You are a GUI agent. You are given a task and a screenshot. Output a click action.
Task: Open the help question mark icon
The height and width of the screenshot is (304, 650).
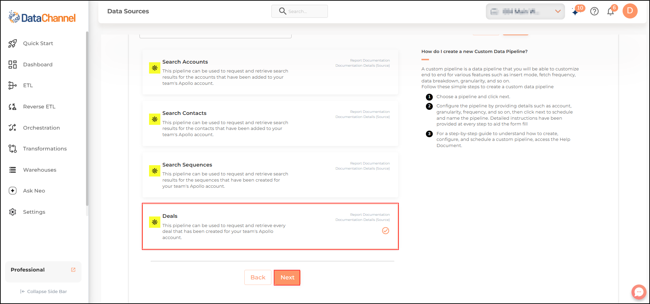594,11
